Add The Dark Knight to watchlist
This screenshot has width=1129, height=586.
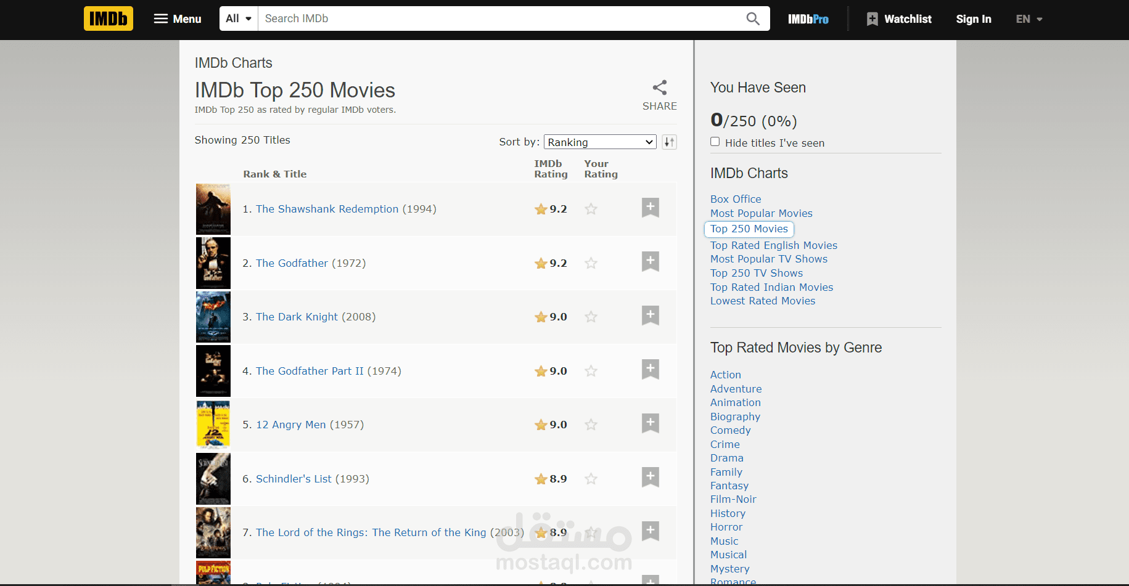tap(650, 315)
